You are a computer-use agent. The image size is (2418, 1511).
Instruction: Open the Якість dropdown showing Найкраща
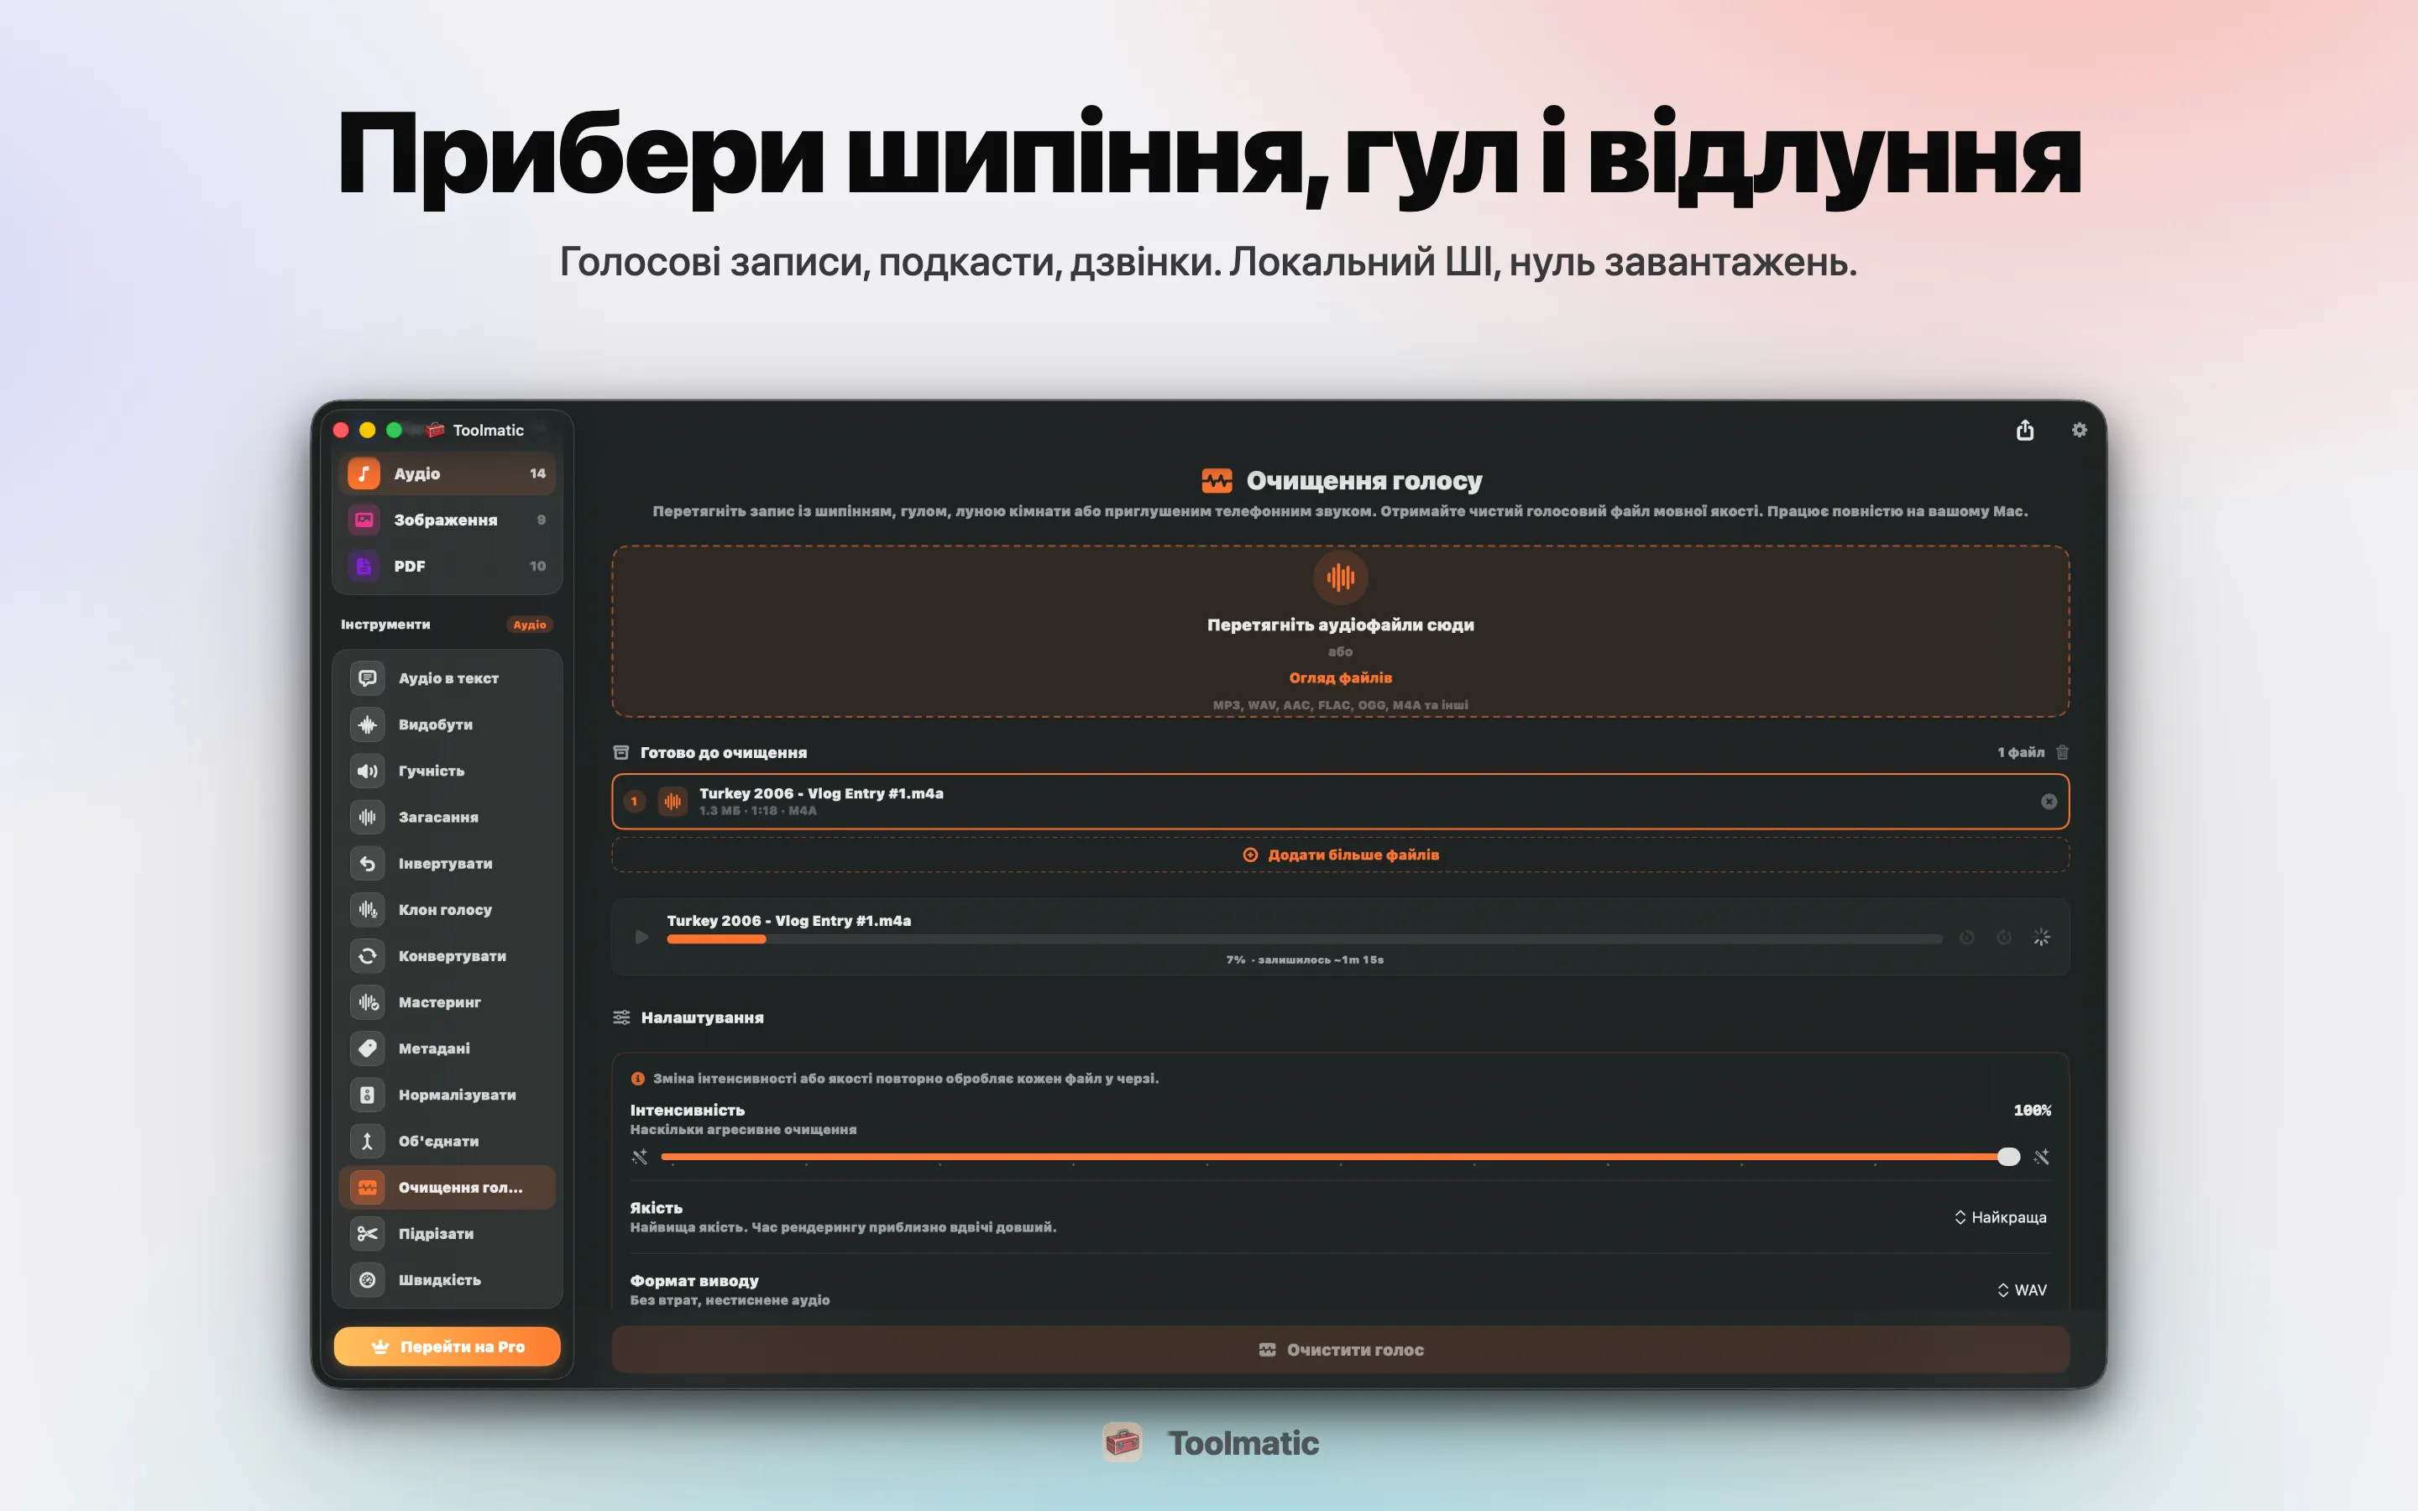tap(1999, 1217)
